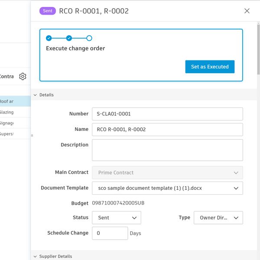Image resolution: width=260 pixels, height=260 pixels.
Task: Click the Number input field
Action: coord(167,114)
